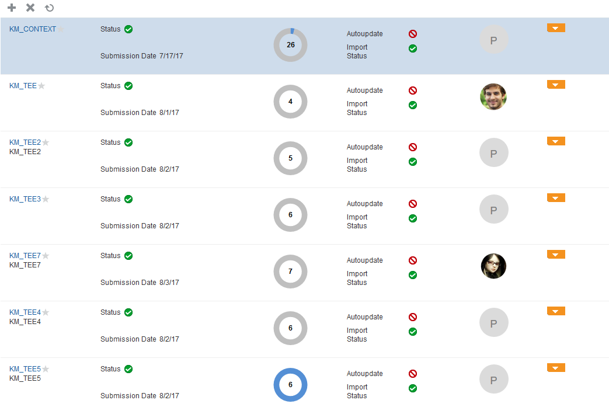609x414 pixels.
Task: Click the refresh icon in toolbar
Action: tap(50, 8)
